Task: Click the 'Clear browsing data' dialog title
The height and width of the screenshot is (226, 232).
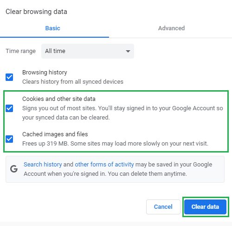Action: [x=36, y=12]
